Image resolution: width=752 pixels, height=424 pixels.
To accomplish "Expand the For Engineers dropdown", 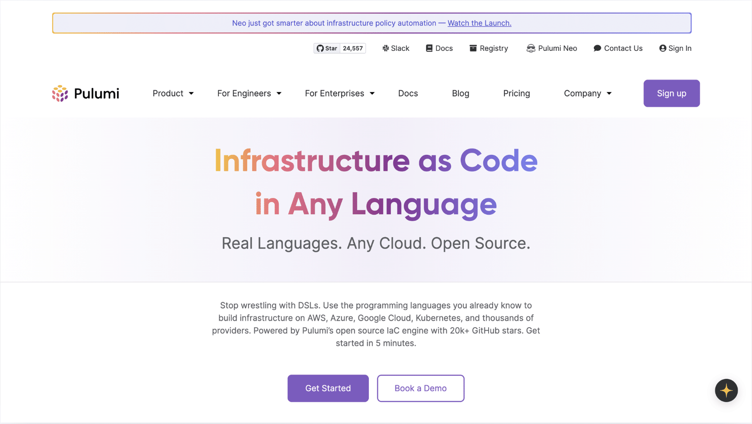I will [x=249, y=94].
